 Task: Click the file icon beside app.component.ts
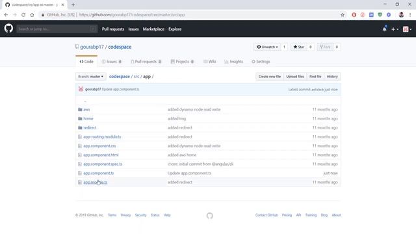pyautogui.click(x=80, y=173)
